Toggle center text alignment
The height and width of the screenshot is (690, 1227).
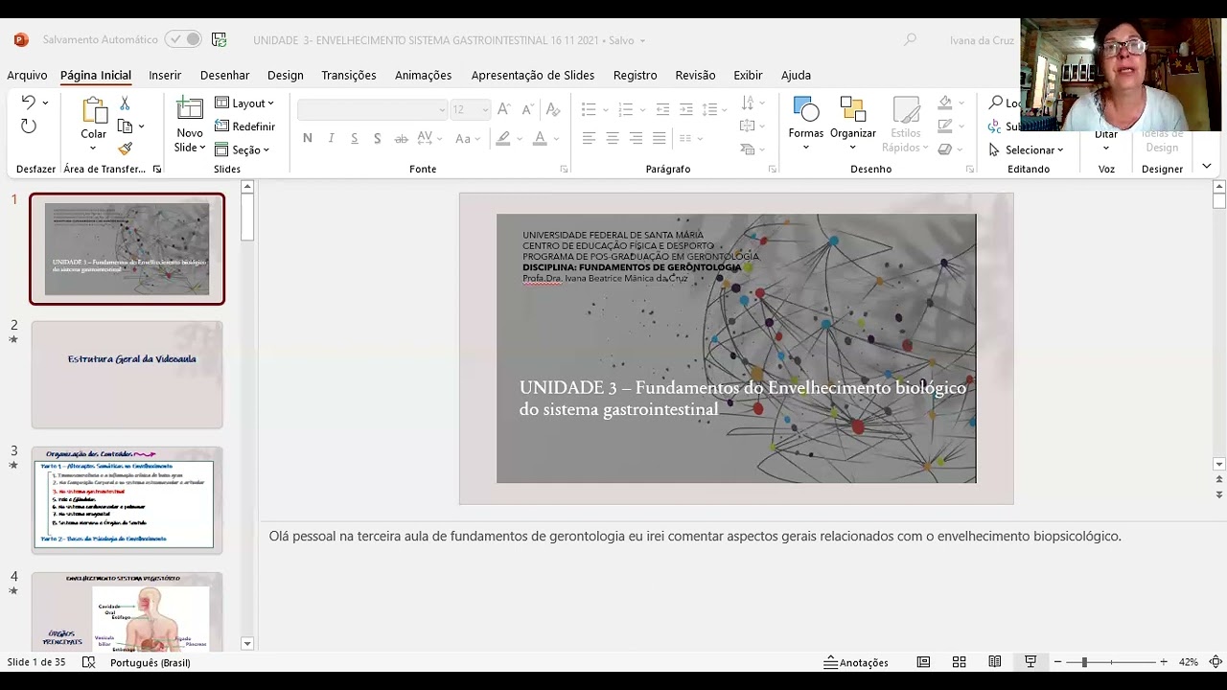[x=613, y=138]
